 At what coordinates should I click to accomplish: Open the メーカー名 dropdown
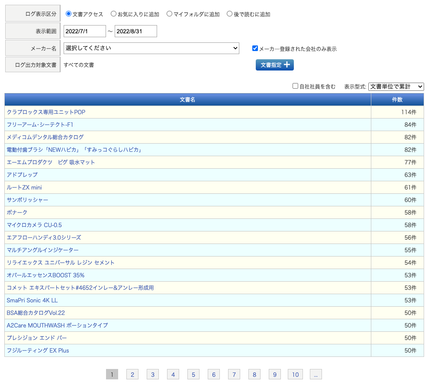[151, 48]
